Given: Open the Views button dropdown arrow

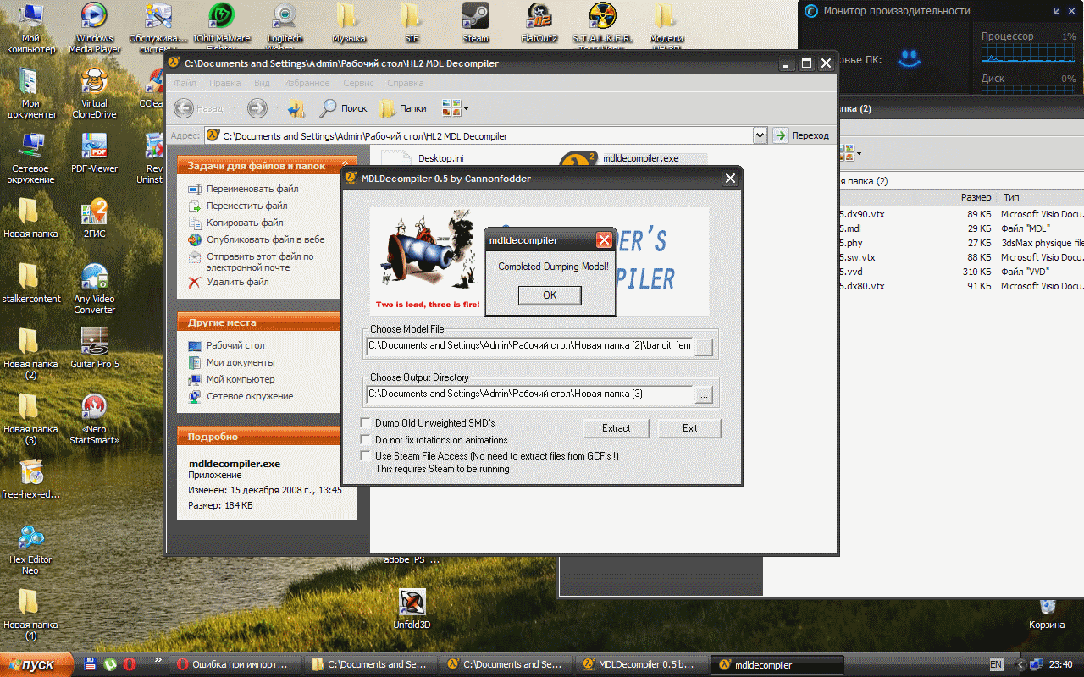Looking at the screenshot, I should (x=466, y=108).
